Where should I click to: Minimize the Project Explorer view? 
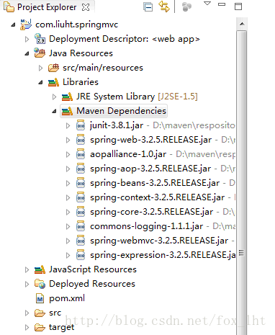pos(222,4)
